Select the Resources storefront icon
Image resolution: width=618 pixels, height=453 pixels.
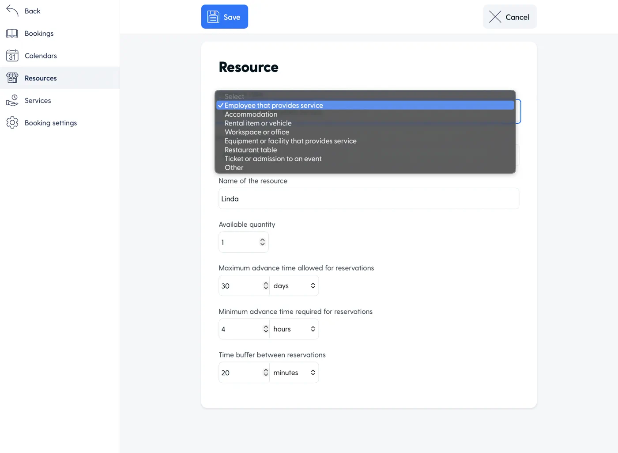12,78
